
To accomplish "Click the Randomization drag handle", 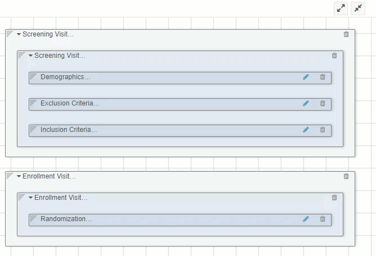I will click(x=33, y=218).
